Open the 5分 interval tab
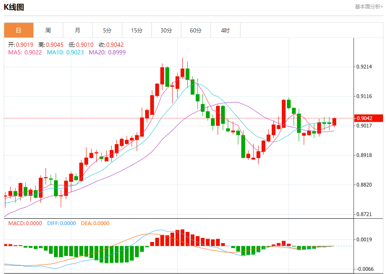Image resolution: width=386 pixels, height=274 pixels. click(x=107, y=30)
